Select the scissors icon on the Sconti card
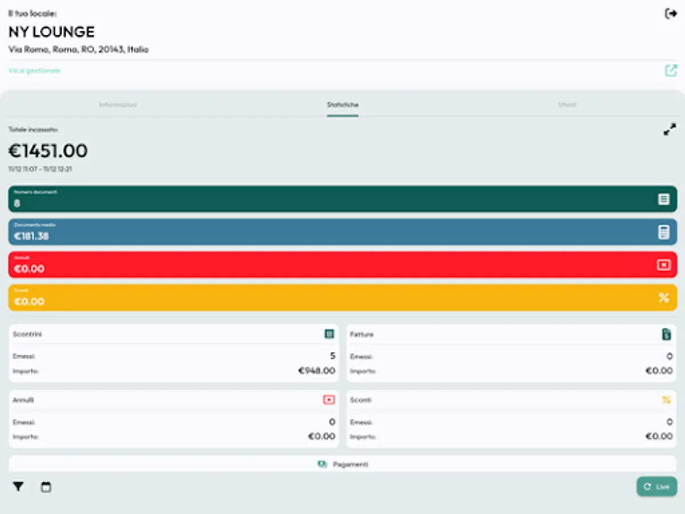 tap(667, 400)
